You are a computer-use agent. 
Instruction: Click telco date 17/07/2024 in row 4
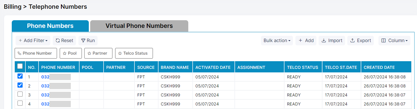(336, 104)
